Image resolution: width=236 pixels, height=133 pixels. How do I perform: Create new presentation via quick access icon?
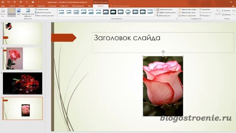pyautogui.click(x=27, y=2)
